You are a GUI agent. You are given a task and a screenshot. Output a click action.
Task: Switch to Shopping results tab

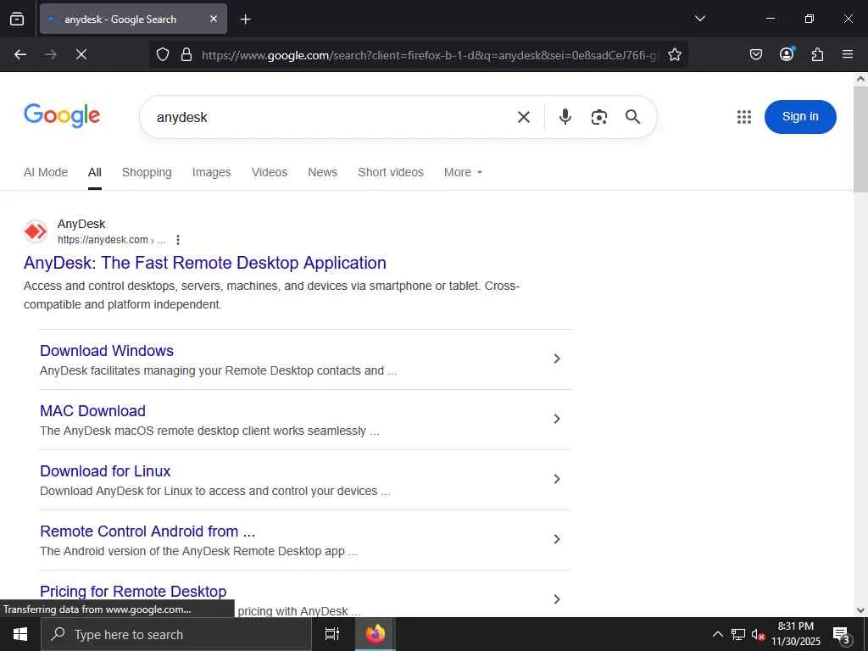[x=147, y=172]
